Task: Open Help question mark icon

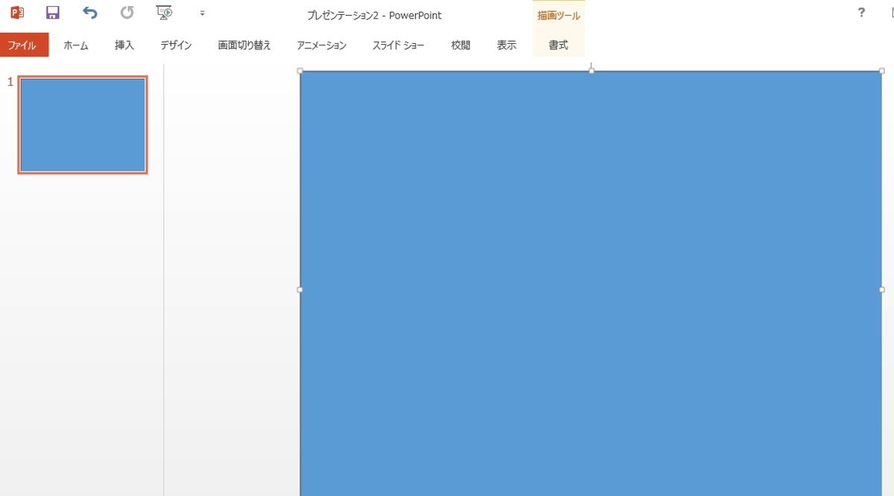Action: [x=861, y=13]
